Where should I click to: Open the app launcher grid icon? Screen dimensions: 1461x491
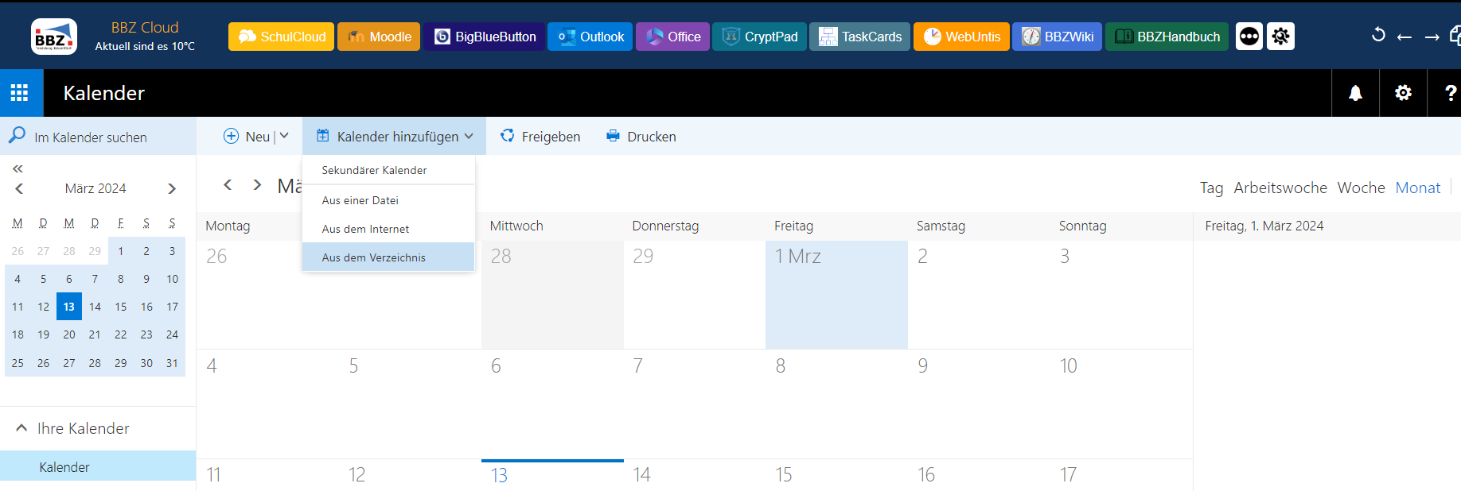click(20, 93)
